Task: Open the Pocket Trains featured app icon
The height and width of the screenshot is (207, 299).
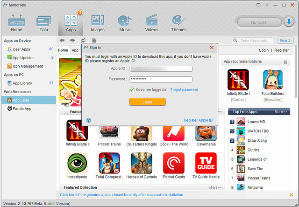Action: tap(109, 133)
